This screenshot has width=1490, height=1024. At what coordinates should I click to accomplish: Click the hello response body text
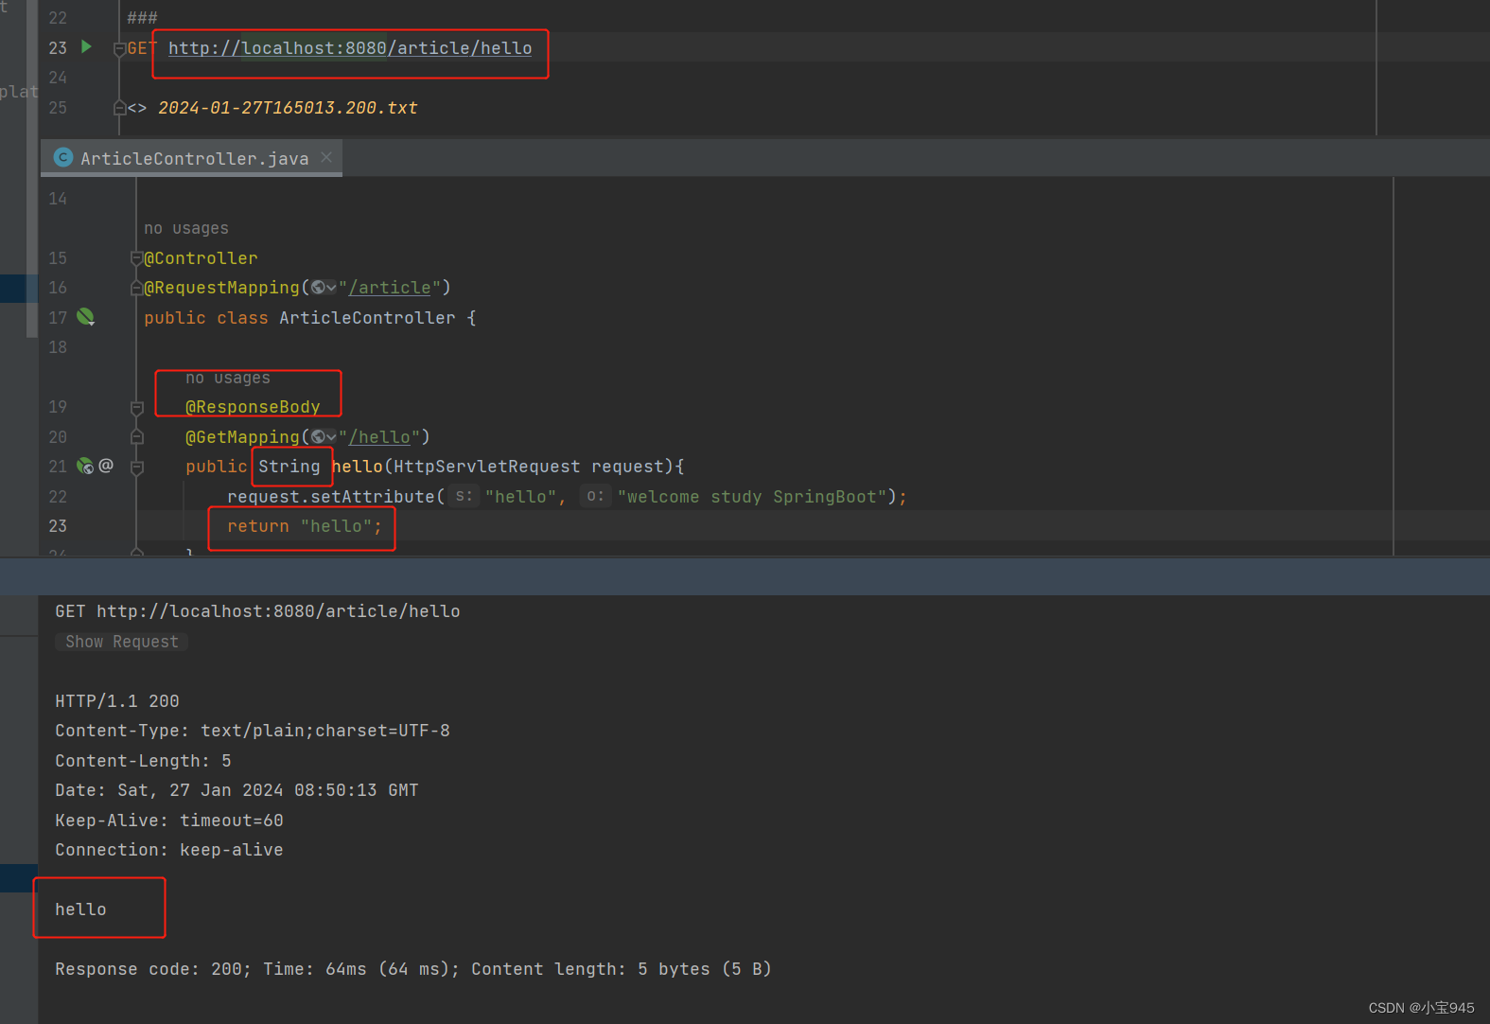80,909
